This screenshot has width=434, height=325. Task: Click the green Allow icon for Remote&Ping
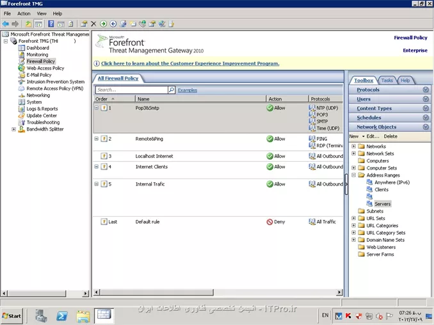(270, 139)
